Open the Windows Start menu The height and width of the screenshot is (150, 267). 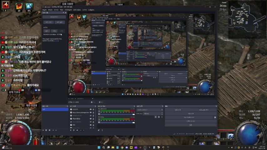coord(99,147)
